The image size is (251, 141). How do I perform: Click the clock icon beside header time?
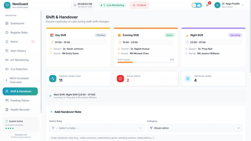(x=75, y=5)
